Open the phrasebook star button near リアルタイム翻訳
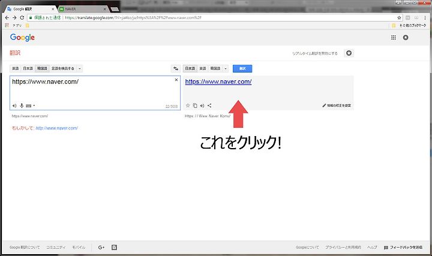The width and height of the screenshot is (432, 256). [x=349, y=53]
